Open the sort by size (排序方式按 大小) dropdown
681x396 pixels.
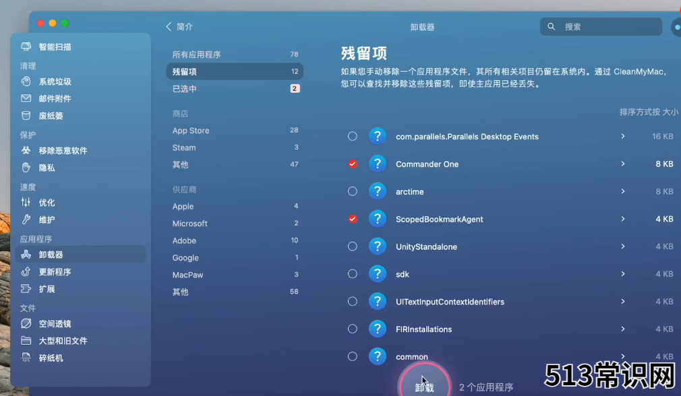(649, 112)
